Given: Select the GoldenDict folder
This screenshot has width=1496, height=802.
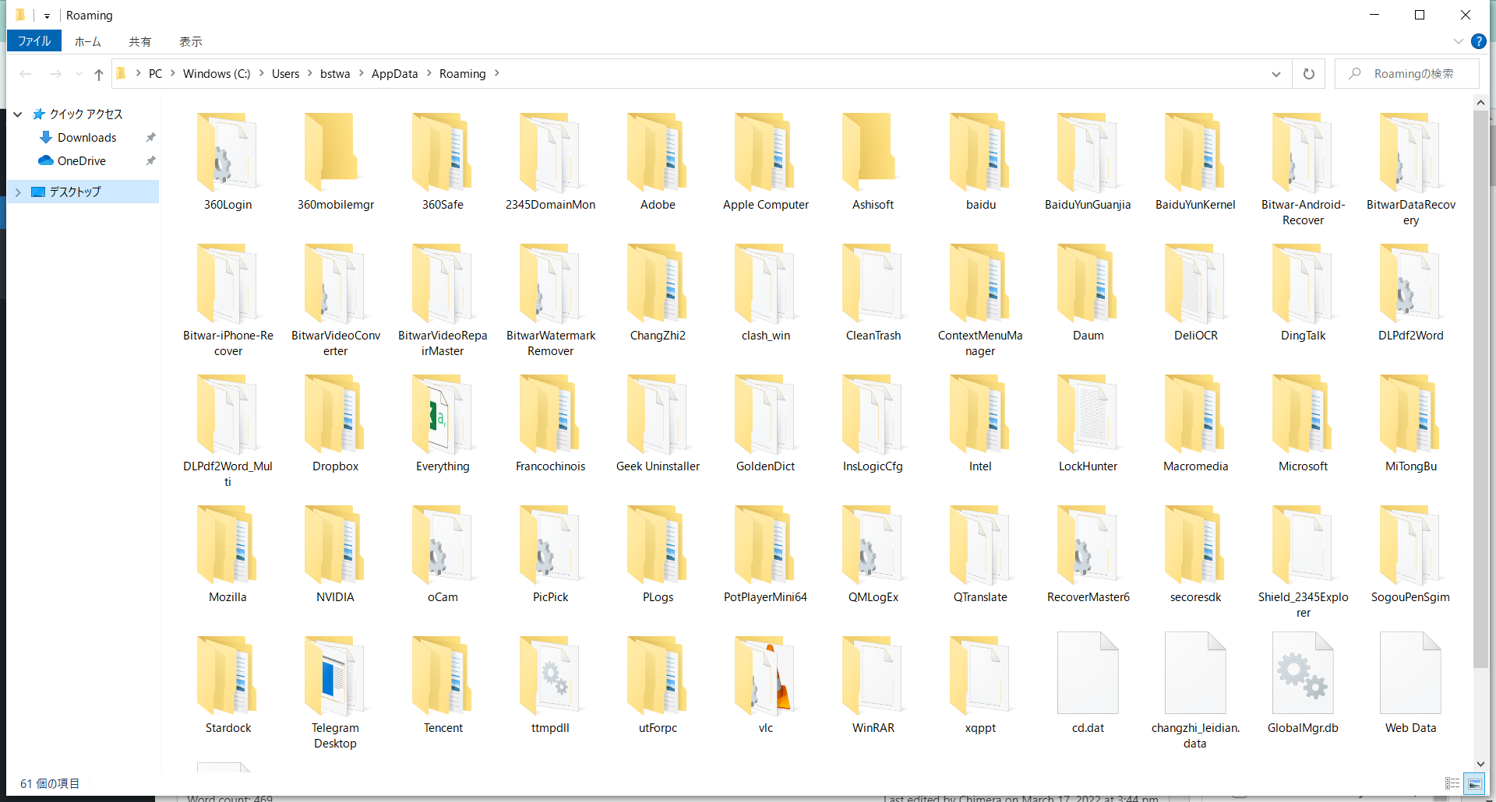Looking at the screenshot, I should point(765,424).
